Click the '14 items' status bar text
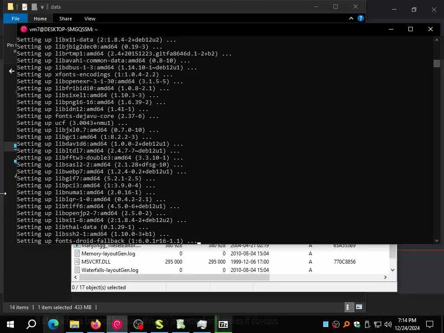Screen dimensions: 444x333 [19, 307]
